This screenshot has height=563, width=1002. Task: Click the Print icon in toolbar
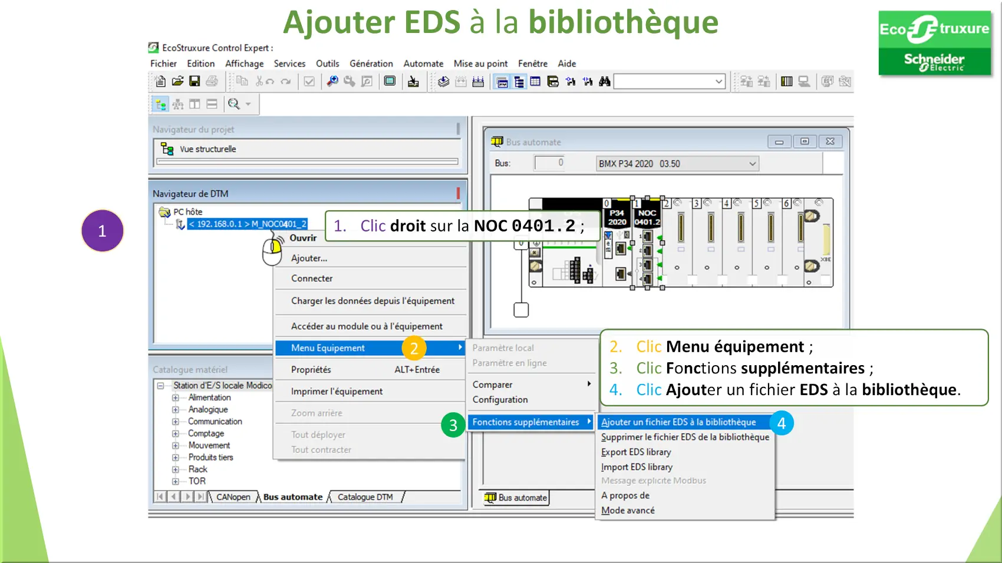coord(212,81)
